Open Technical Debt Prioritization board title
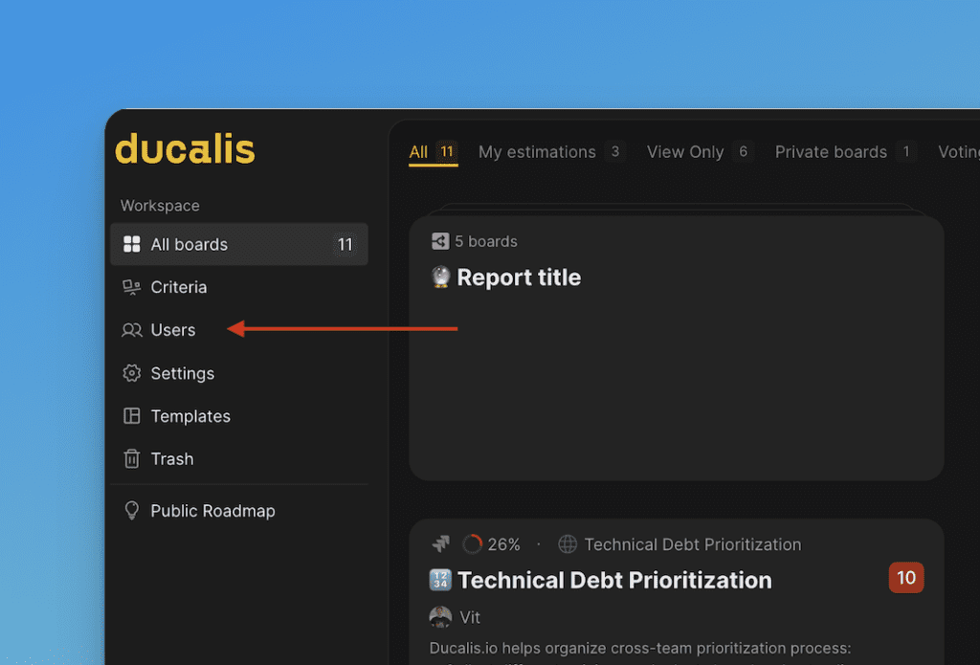Screen dimensions: 980x665 click(x=614, y=580)
